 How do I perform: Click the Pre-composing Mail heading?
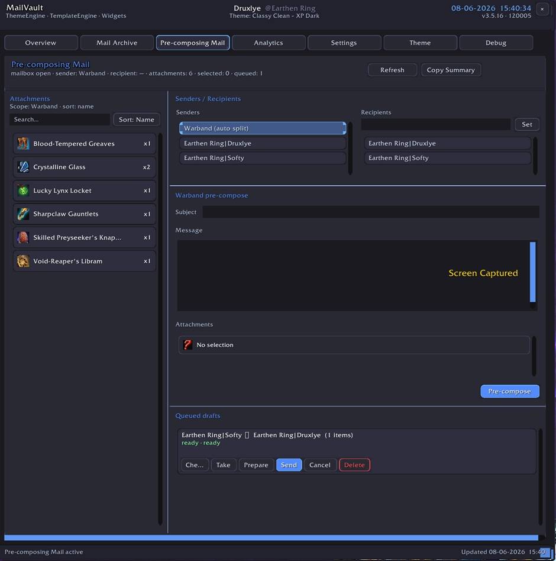click(x=50, y=65)
